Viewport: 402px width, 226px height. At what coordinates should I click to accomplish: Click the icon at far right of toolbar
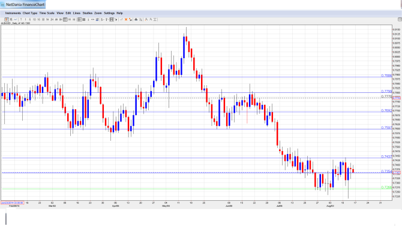pyautogui.click(x=400, y=19)
